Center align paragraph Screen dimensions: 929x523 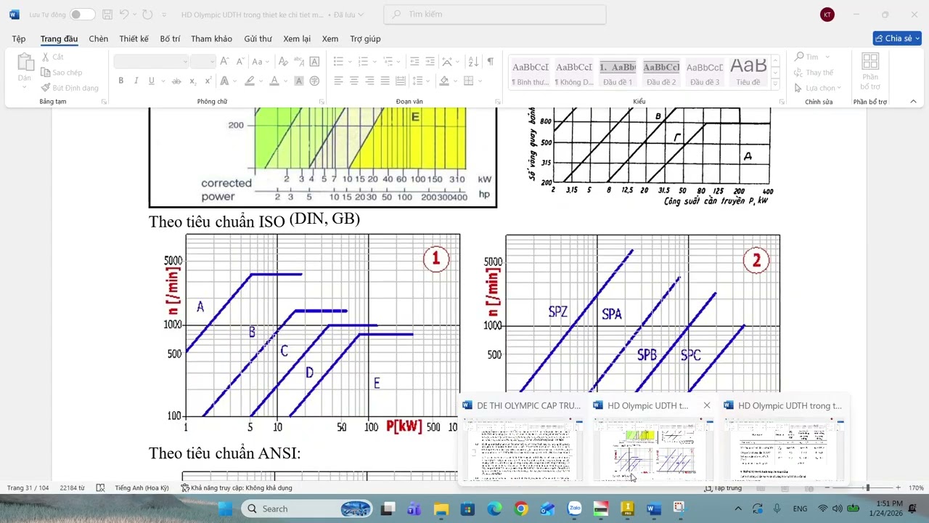353,81
